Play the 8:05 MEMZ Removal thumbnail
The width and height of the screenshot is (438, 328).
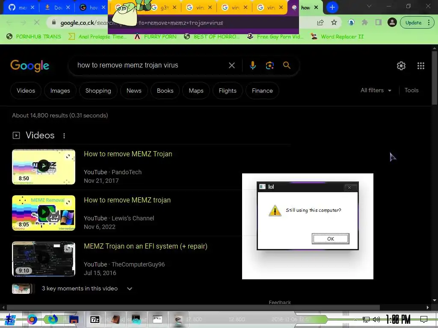[44, 213]
